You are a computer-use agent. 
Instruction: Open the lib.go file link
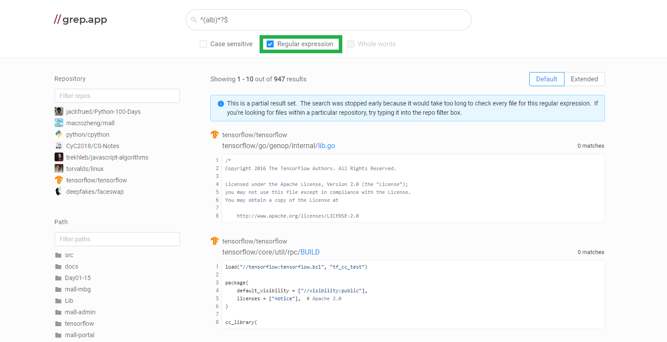[326, 146]
